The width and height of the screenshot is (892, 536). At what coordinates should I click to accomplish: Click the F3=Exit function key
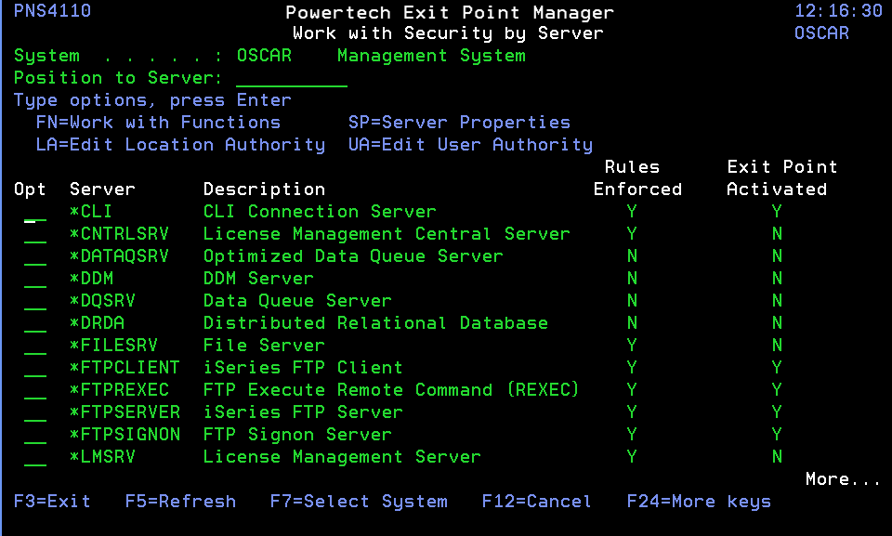pyautogui.click(x=52, y=502)
